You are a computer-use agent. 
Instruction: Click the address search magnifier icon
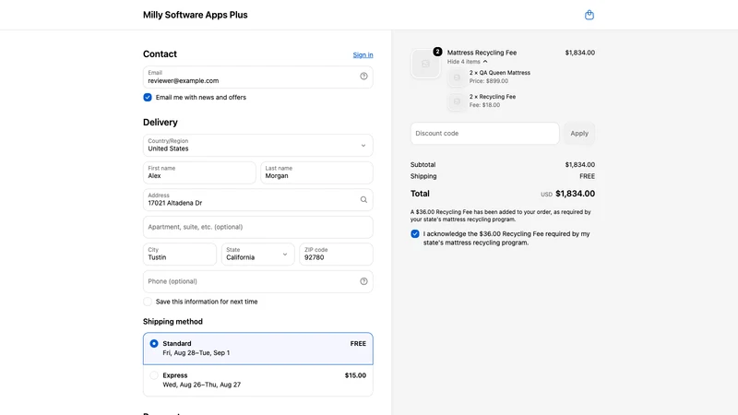363,199
